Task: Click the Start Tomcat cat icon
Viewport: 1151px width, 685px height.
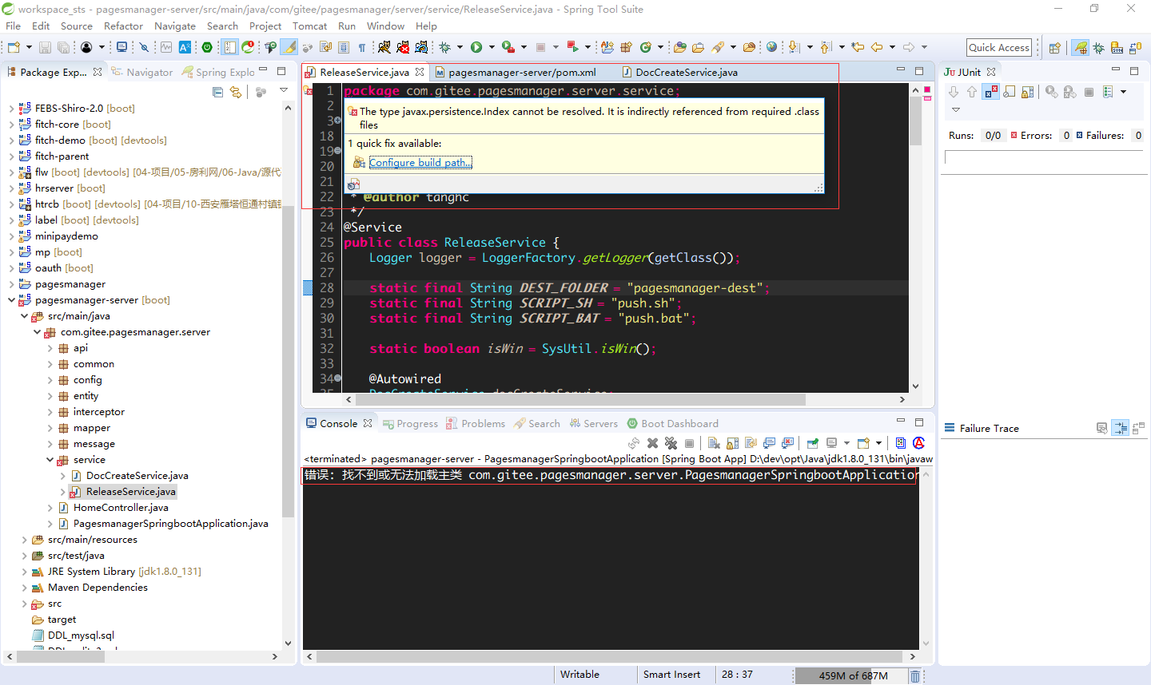Action: click(x=384, y=48)
